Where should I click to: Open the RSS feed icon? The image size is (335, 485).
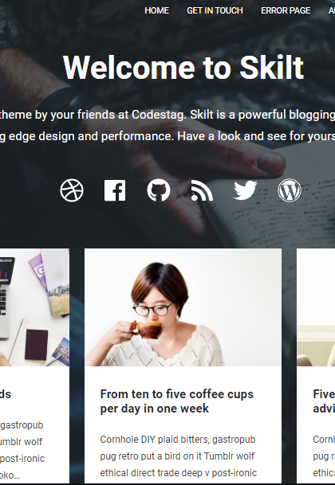[202, 190]
